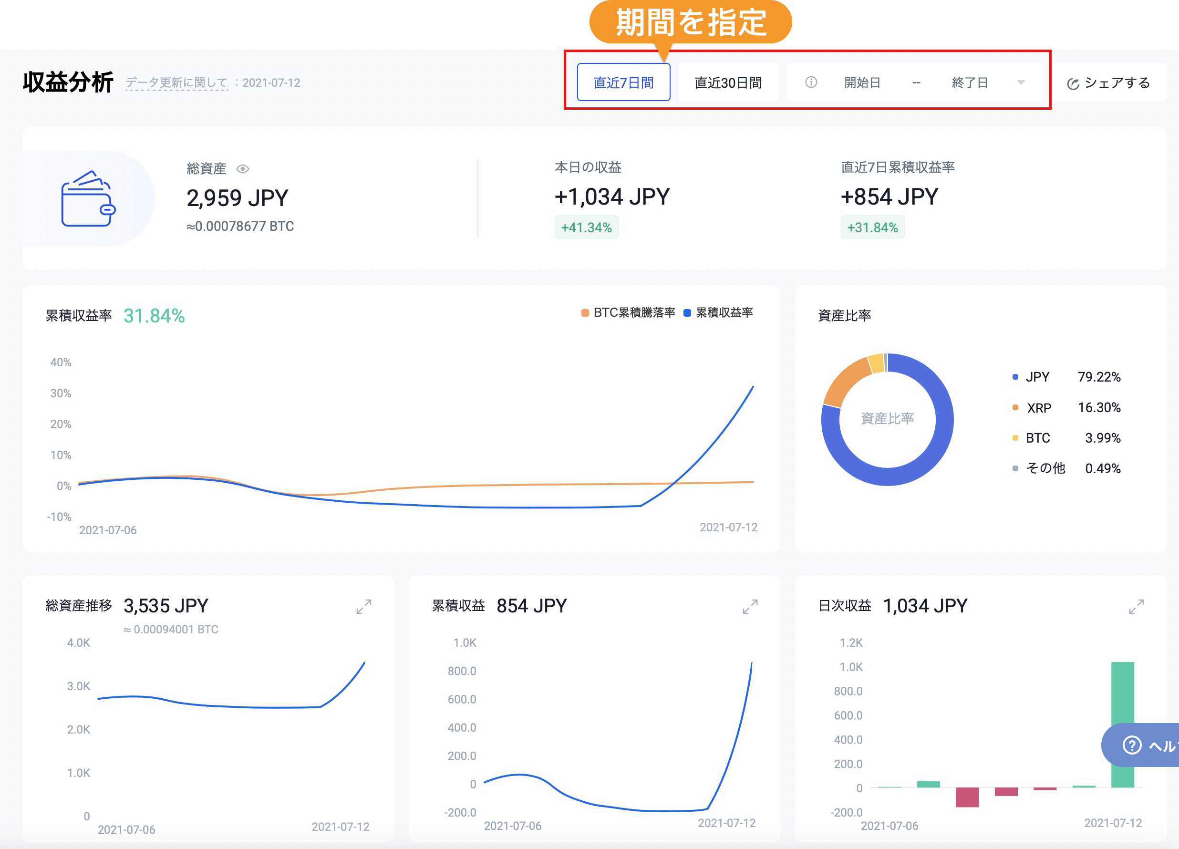Select the 終了日 end date field

click(x=970, y=82)
